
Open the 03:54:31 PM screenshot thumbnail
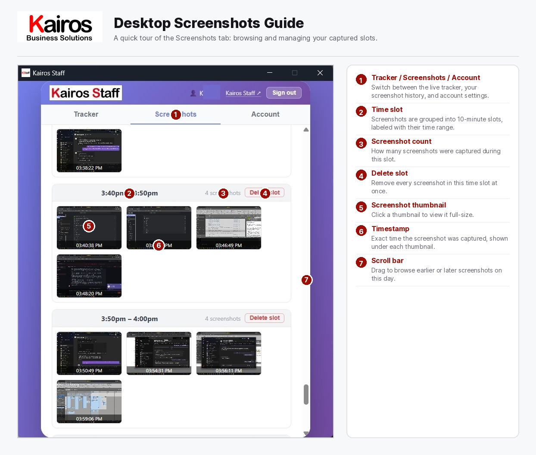(x=159, y=353)
